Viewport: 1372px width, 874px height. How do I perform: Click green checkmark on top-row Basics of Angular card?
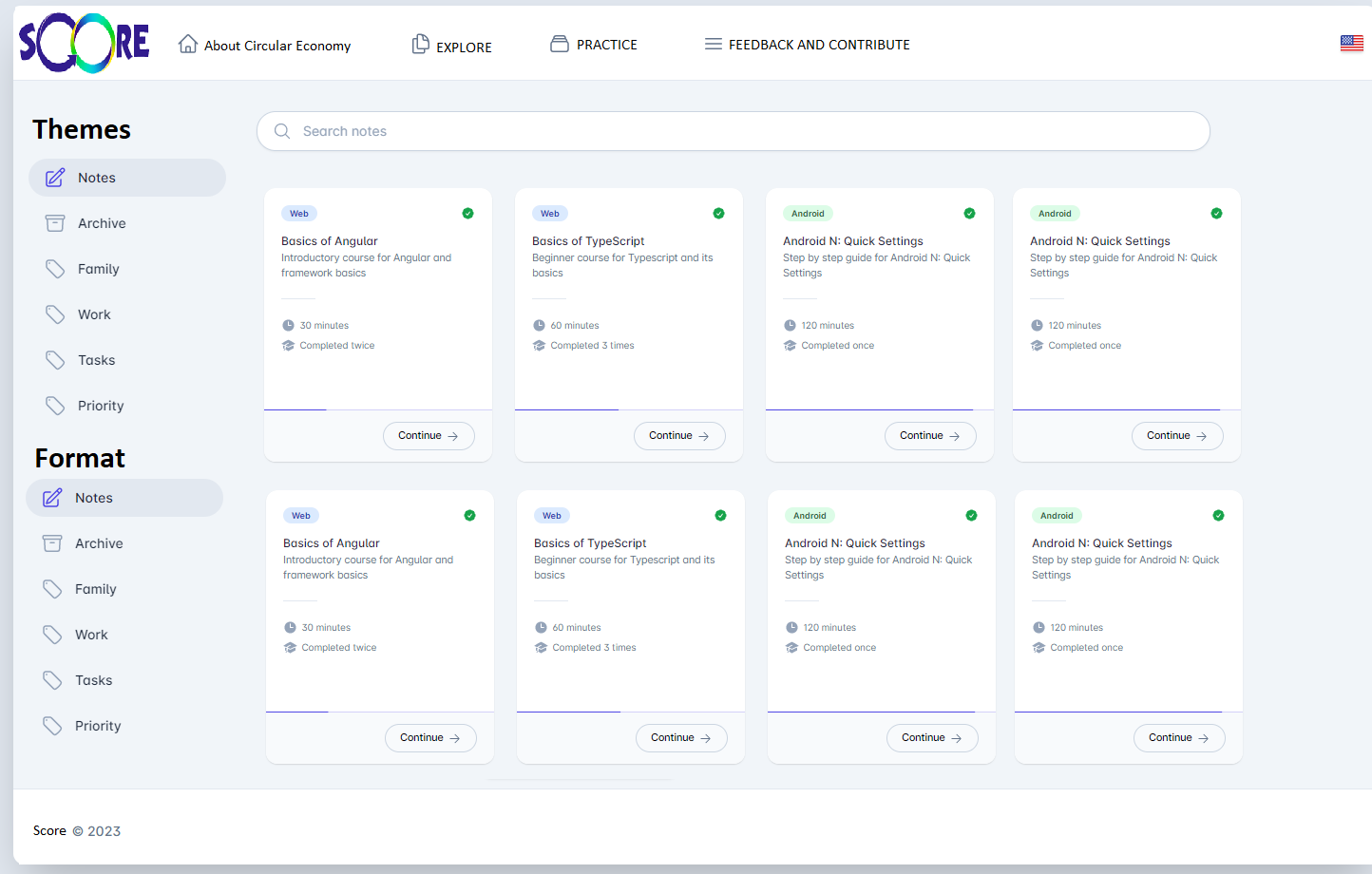467,214
